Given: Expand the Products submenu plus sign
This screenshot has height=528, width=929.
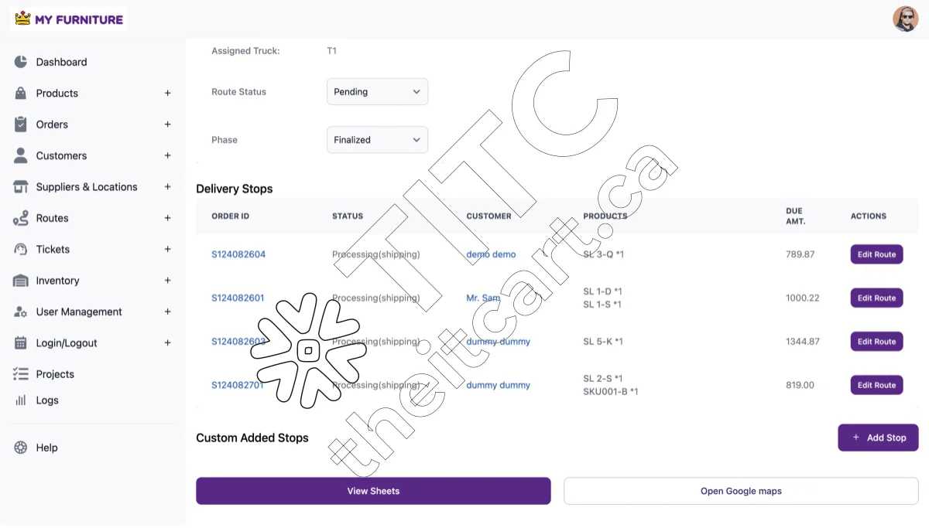Looking at the screenshot, I should [x=167, y=94].
